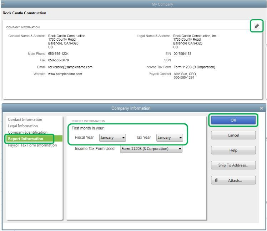This screenshot has width=267, height=231.
Task: Click the Payroll Contact label
Action: tap(160, 74)
